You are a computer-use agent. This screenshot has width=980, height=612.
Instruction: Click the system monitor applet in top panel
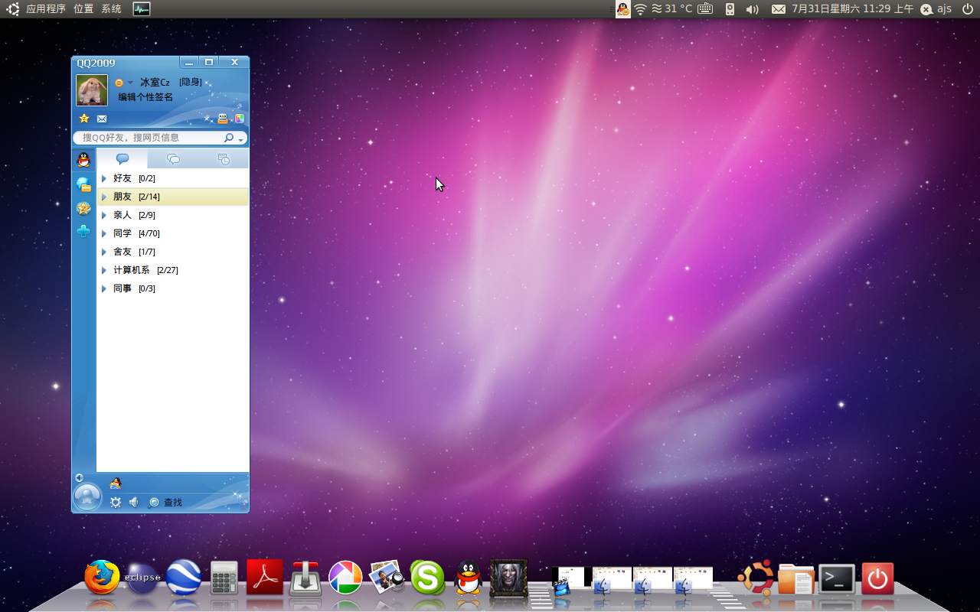click(x=142, y=9)
